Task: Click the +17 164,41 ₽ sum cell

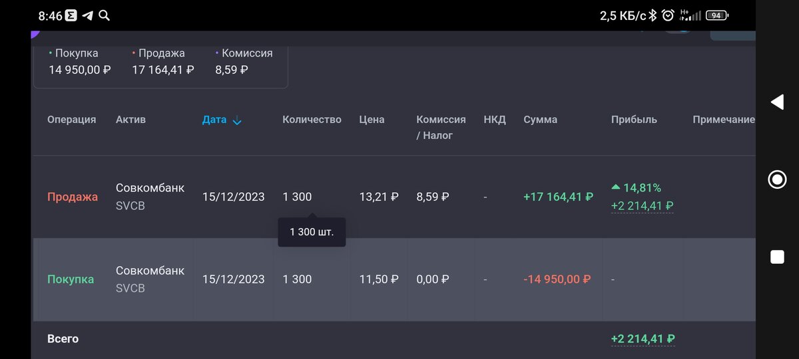Action: click(558, 197)
